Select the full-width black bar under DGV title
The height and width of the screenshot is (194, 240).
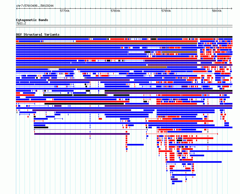point(124,37)
